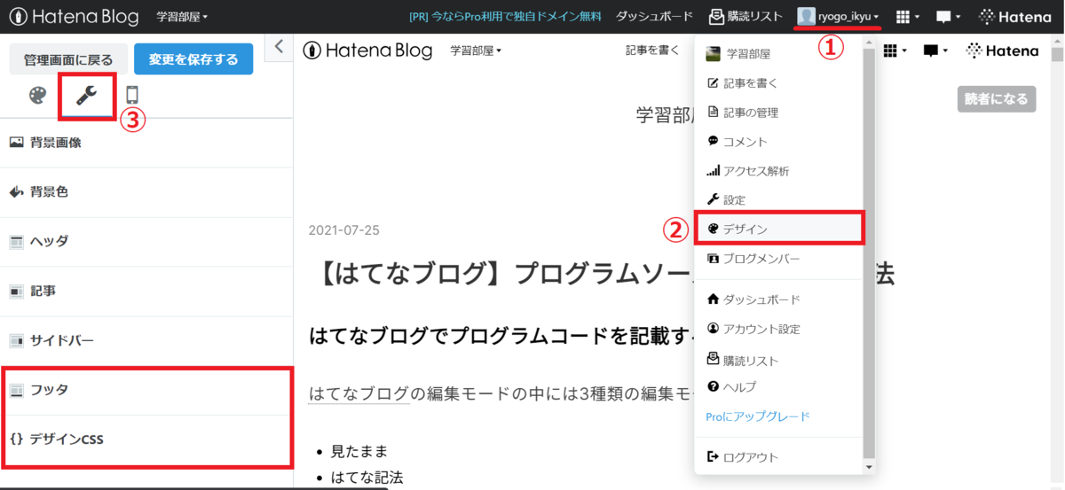Open the 【はてなブログ】 article title
Image resolution: width=1065 pixels, height=490 pixels.
coord(602,275)
